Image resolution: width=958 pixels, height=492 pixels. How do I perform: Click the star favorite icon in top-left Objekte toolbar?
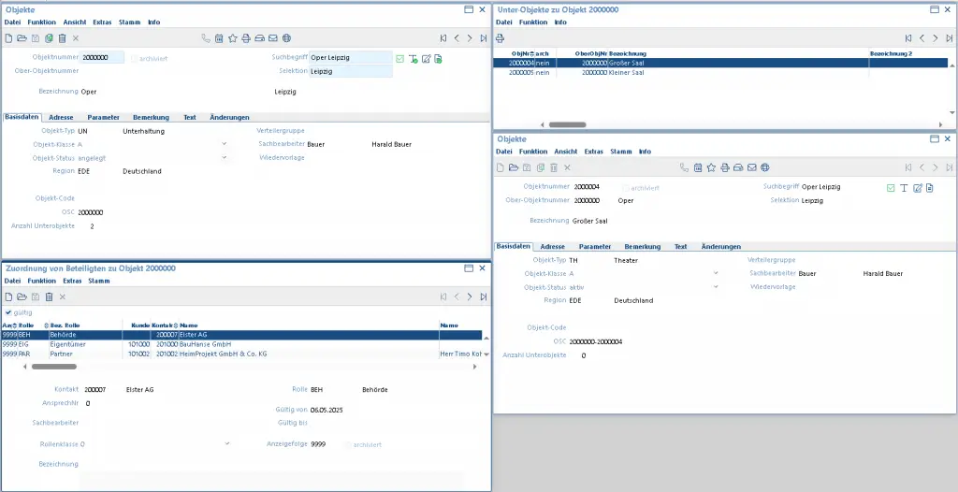233,38
